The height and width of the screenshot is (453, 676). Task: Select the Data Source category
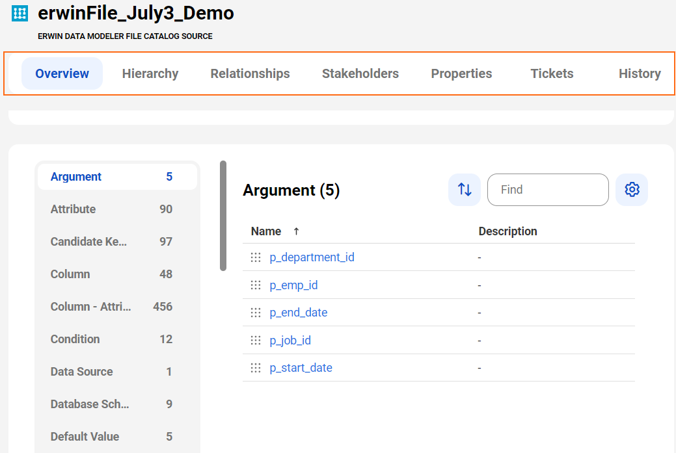tap(117, 372)
